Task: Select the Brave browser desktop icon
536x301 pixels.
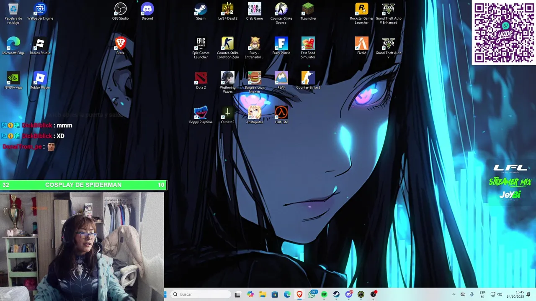Action: coord(121,46)
